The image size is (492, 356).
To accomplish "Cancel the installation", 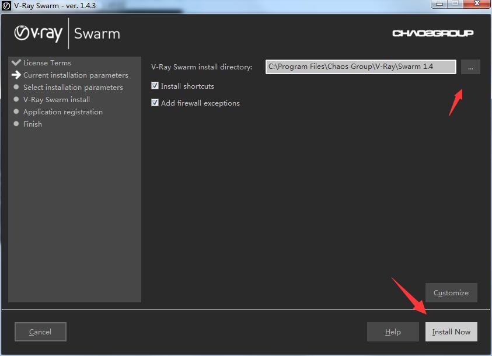I will tap(40, 331).
